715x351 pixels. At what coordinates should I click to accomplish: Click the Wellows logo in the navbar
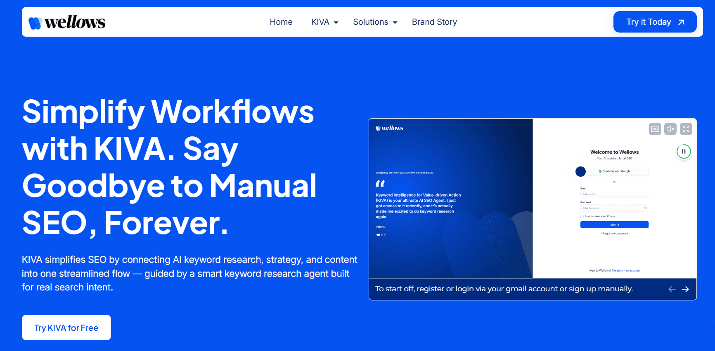[67, 22]
